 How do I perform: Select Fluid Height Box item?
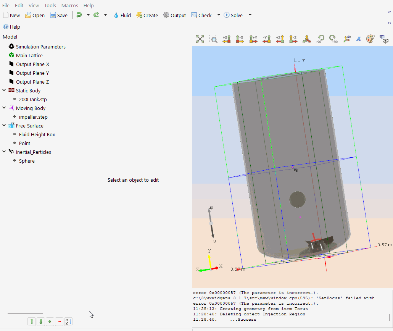[x=37, y=134]
